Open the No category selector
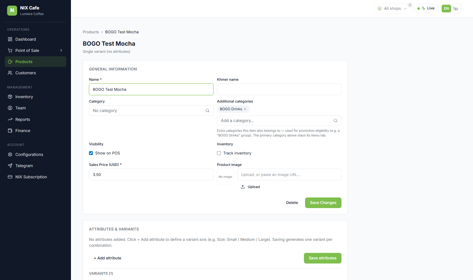 [151, 111]
